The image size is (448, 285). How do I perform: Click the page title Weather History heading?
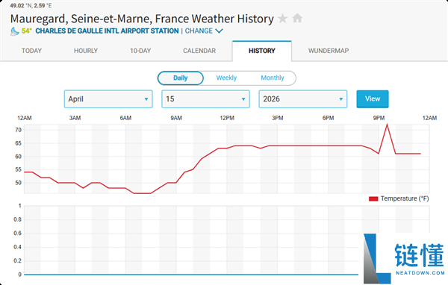[142, 19]
